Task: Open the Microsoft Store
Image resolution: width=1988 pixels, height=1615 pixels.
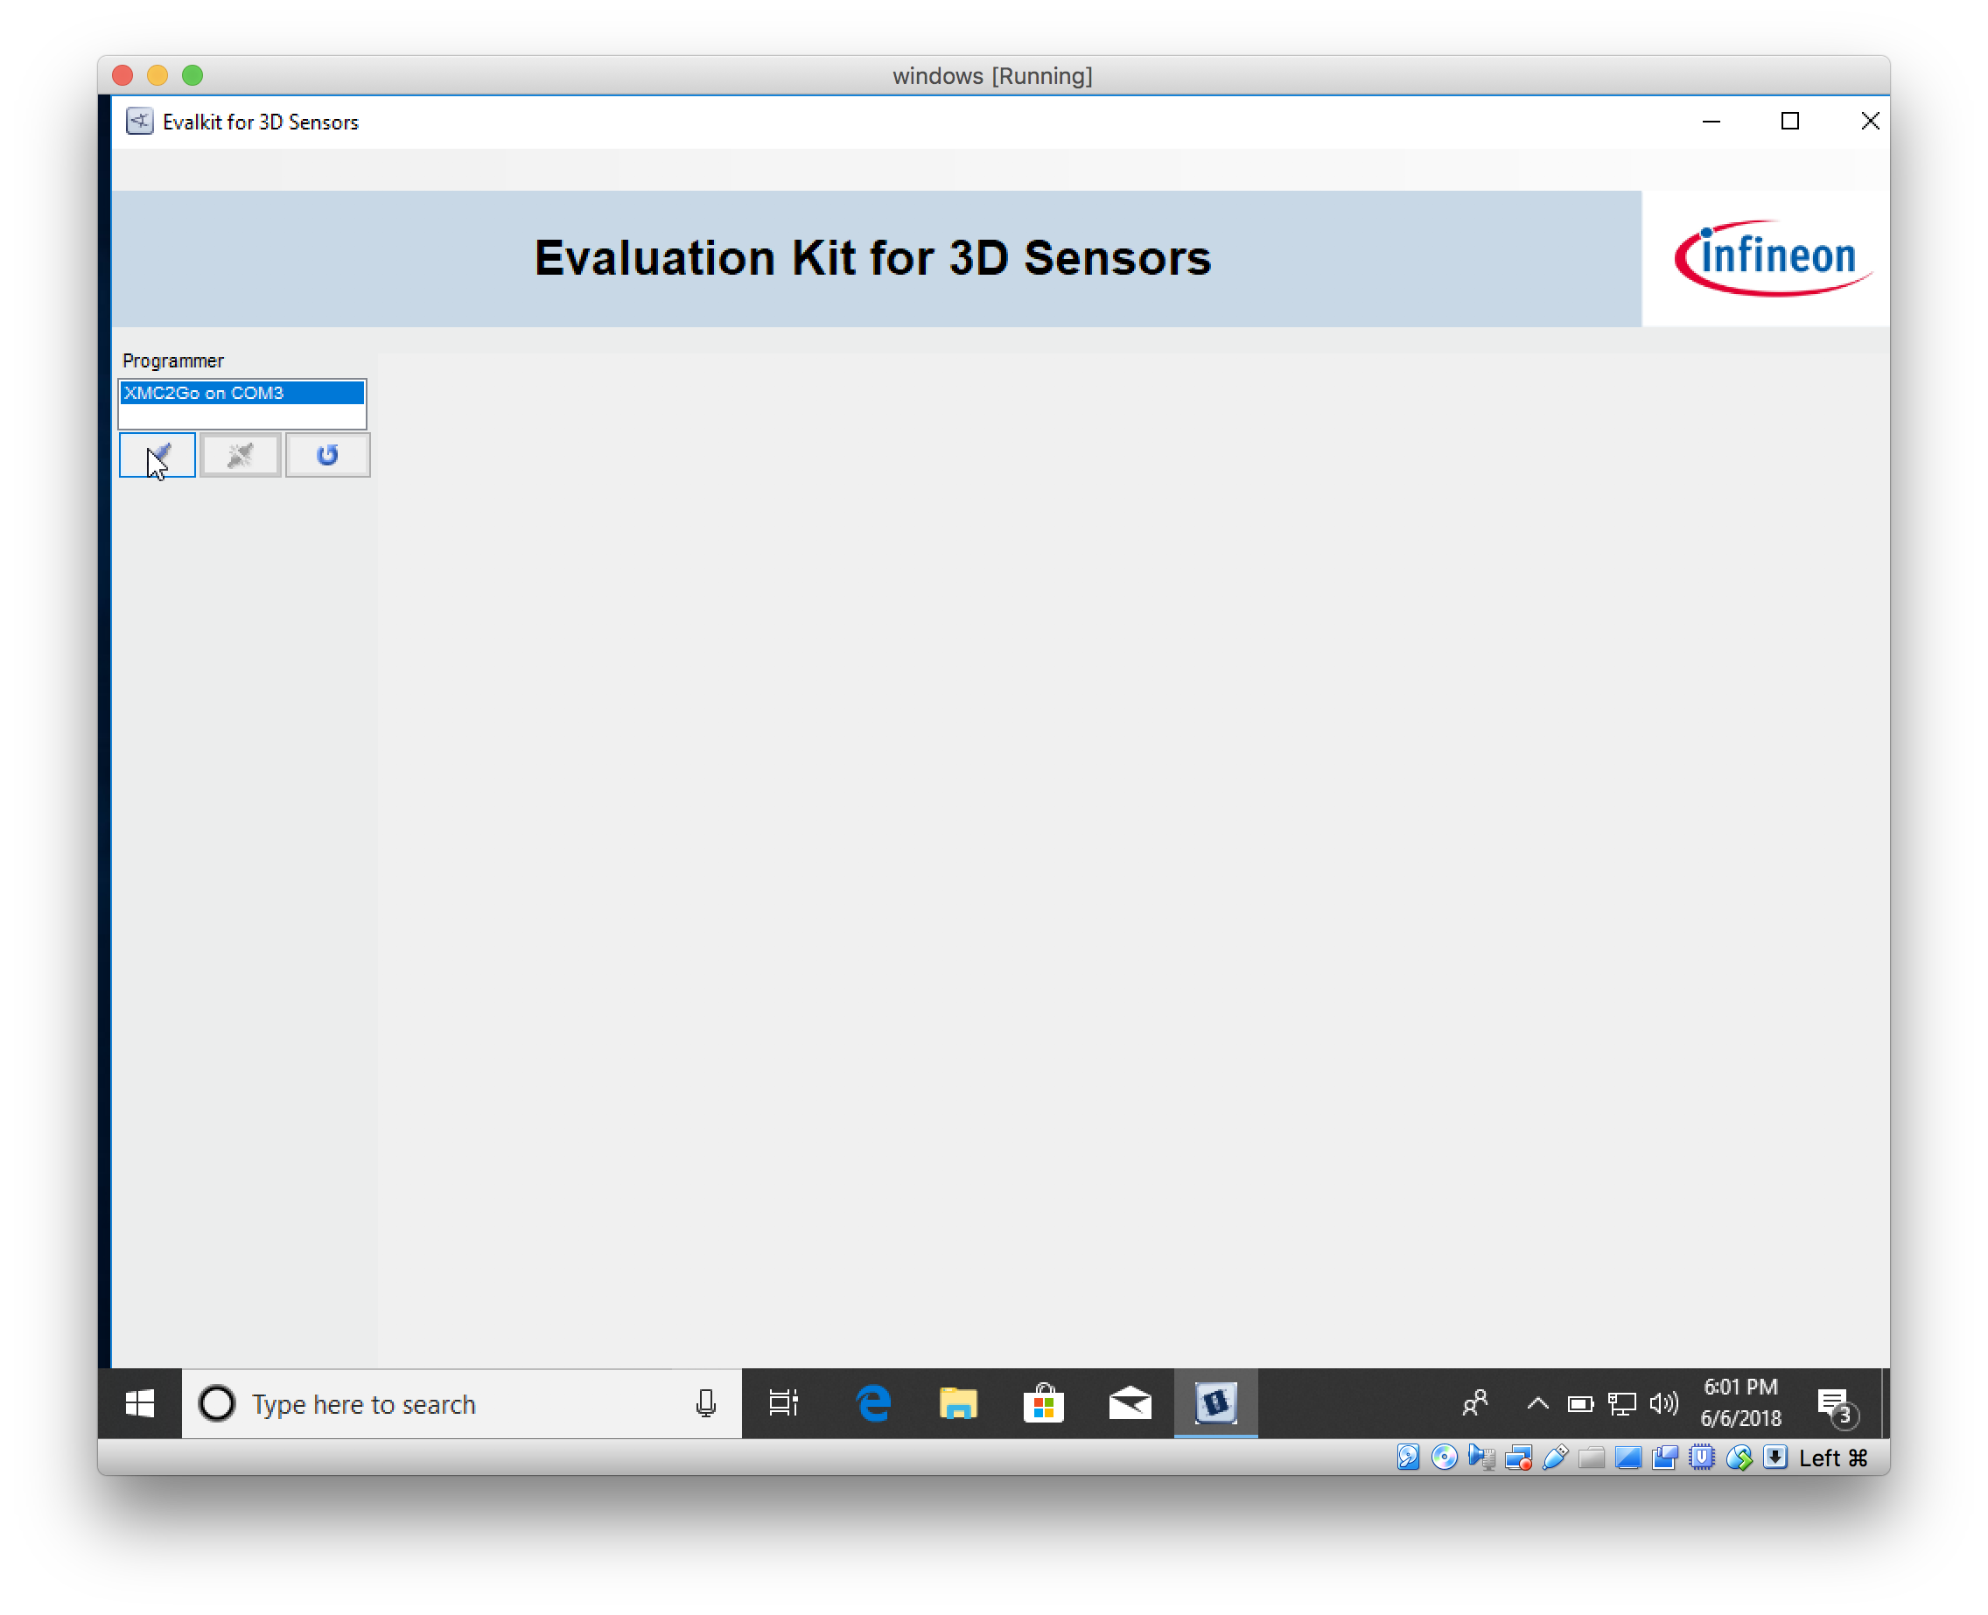Action: [1043, 1404]
